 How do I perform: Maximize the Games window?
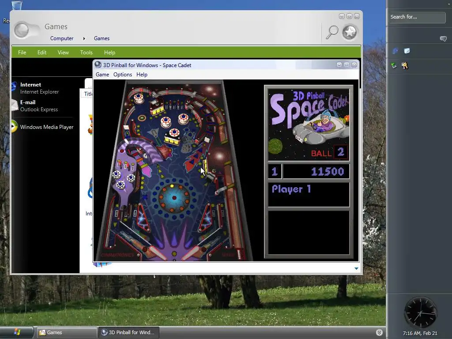(349, 16)
